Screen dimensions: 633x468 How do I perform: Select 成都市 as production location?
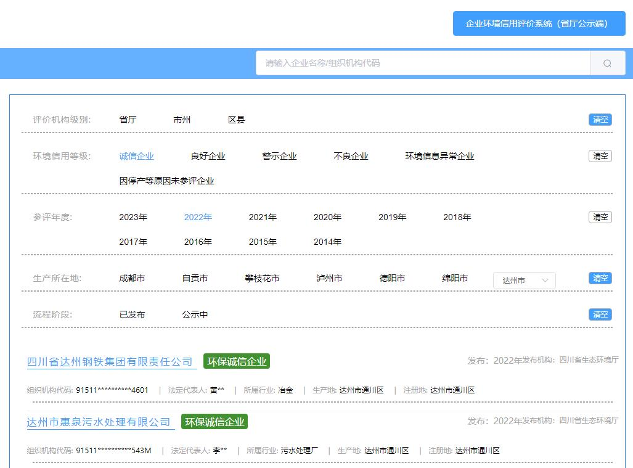pyautogui.click(x=132, y=278)
